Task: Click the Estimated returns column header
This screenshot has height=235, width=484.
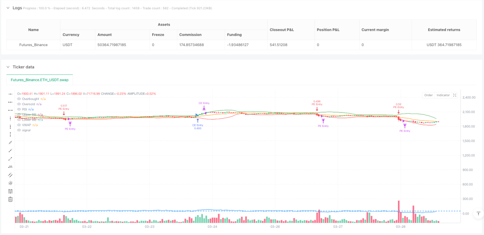Action: click(x=444, y=30)
